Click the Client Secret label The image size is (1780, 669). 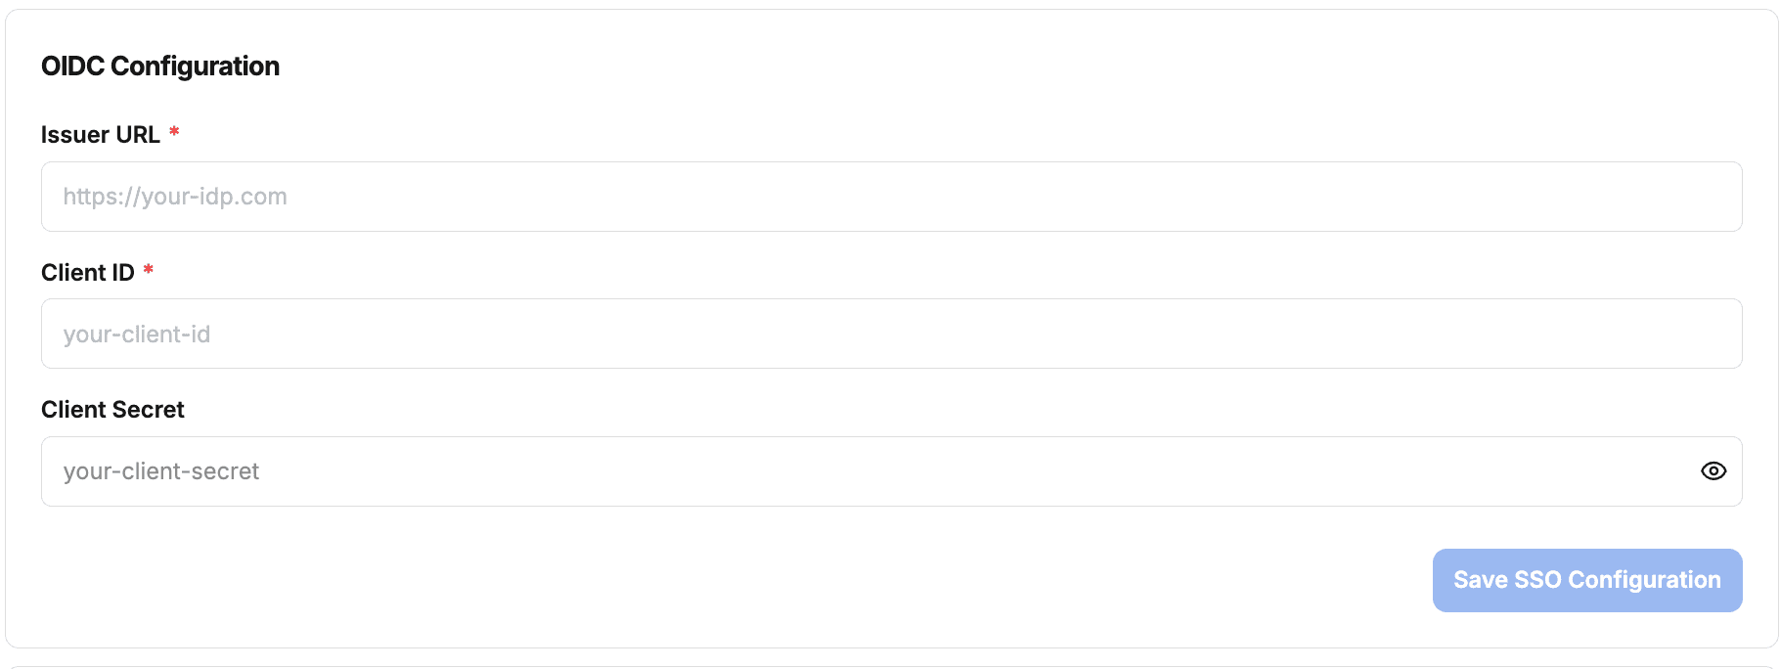coord(112,410)
